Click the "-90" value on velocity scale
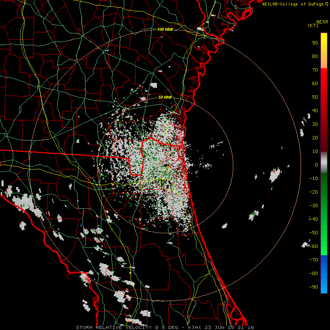 [313, 287]
